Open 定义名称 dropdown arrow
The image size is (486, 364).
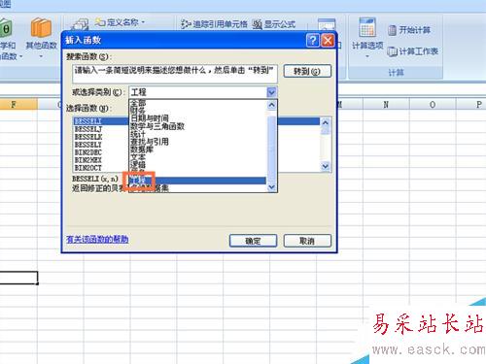click(143, 22)
